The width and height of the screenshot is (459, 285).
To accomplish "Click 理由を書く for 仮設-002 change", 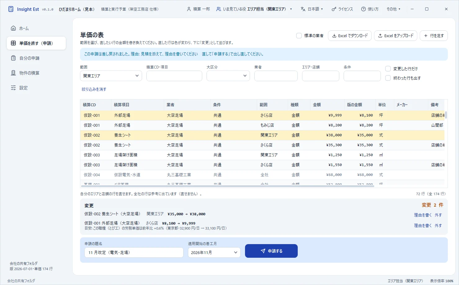I will [x=423, y=215].
